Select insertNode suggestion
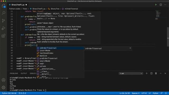 coord(60,51)
